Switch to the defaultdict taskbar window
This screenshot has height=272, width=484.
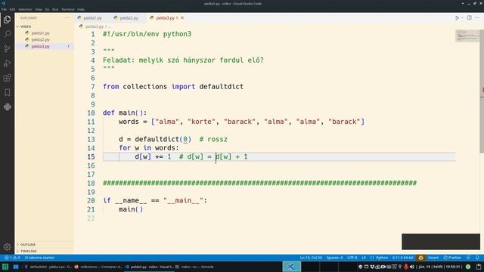(48, 267)
